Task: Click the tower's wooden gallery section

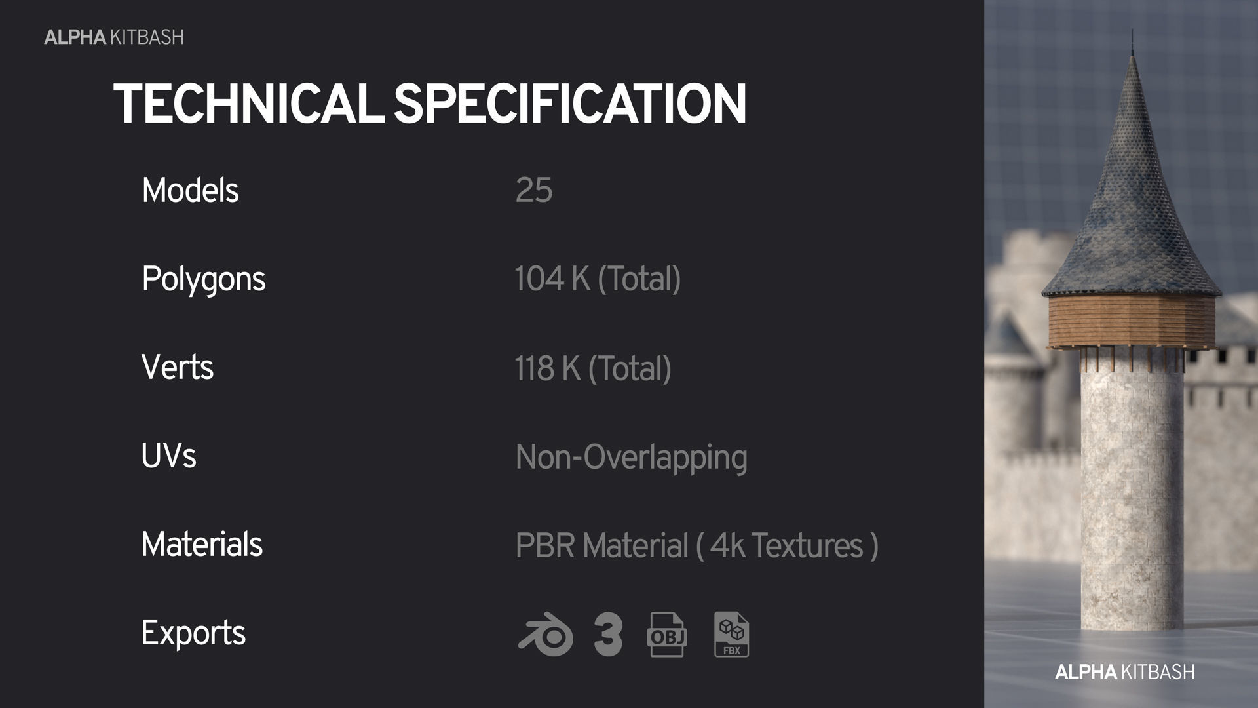Action: (x=1132, y=321)
